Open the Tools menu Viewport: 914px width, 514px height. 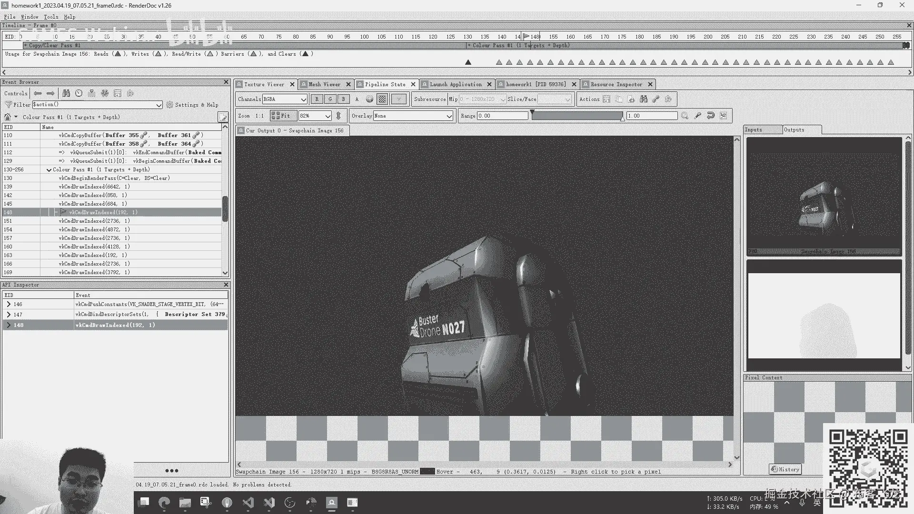pyautogui.click(x=51, y=17)
